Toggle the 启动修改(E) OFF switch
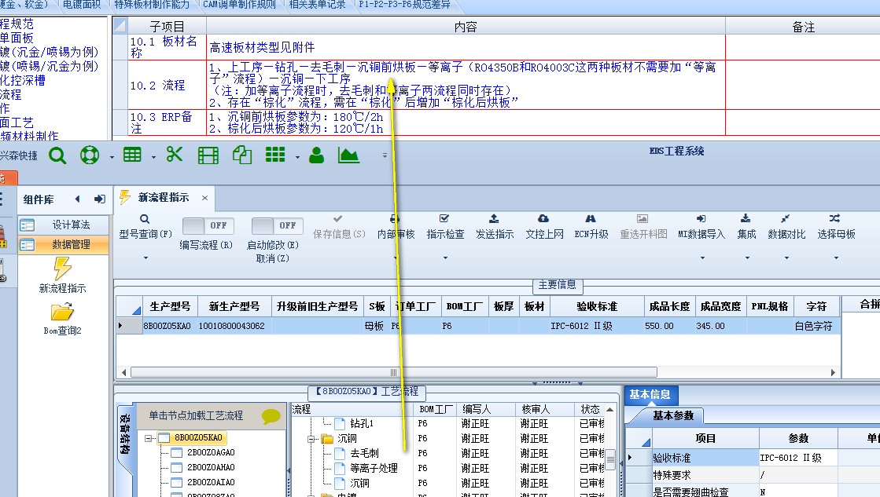Screen dimensions: 880x497 [x=278, y=226]
